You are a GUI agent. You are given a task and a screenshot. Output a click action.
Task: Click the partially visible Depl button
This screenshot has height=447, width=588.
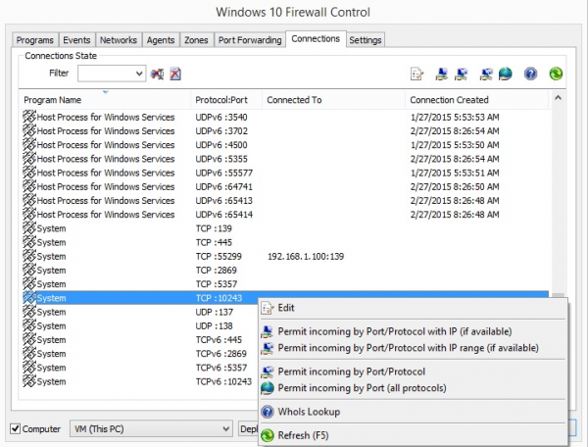(x=249, y=428)
